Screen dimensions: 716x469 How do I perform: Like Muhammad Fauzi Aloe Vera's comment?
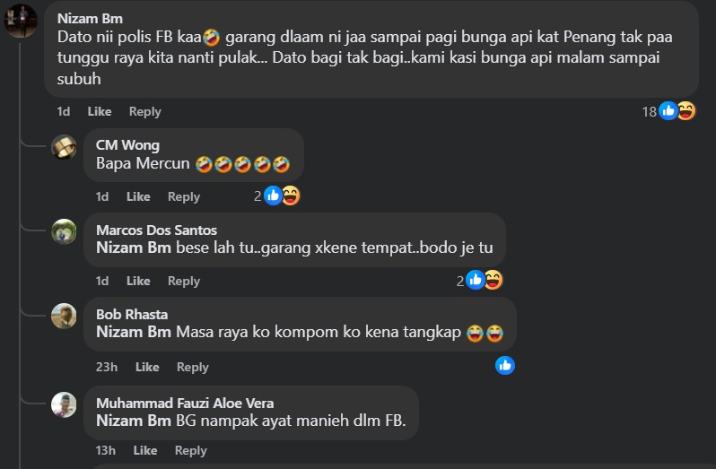pos(145,450)
